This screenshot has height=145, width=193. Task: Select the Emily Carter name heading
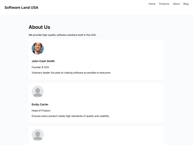pos(40,105)
